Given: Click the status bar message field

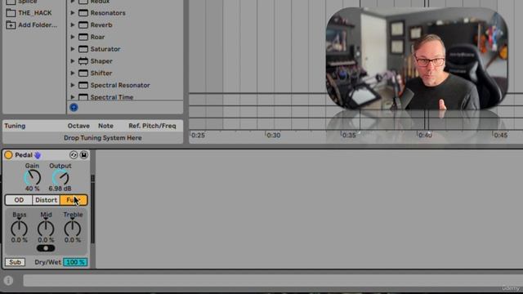Looking at the screenshot, I should pyautogui.click(x=273, y=281).
